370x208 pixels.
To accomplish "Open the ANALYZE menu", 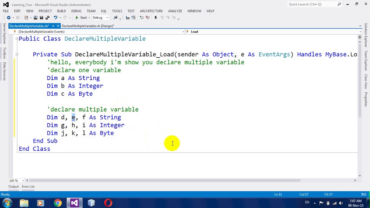I will (175, 11).
